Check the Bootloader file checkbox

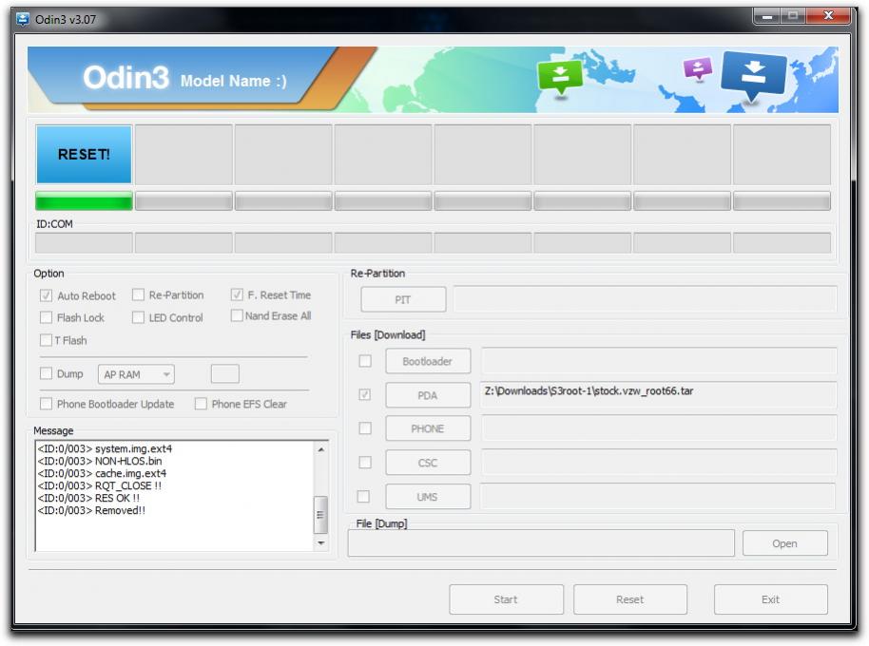coord(365,361)
